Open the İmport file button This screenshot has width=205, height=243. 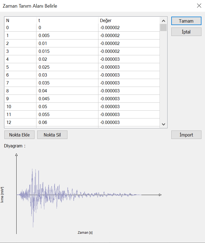point(186,135)
